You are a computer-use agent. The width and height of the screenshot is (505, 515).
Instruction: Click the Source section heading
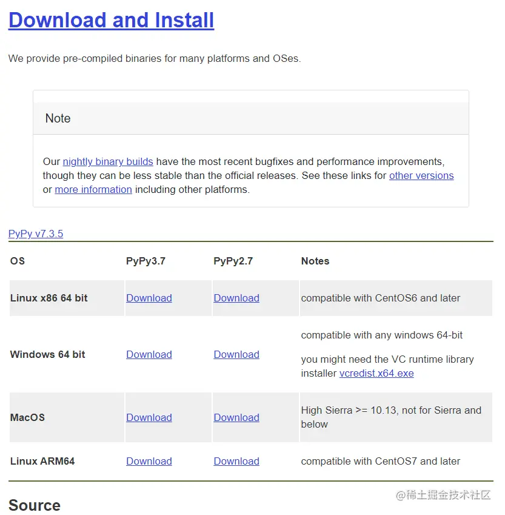[x=35, y=505]
